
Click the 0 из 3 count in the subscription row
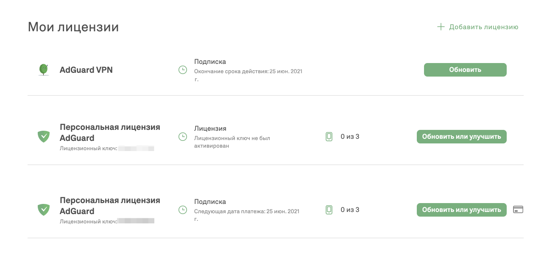[350, 209]
